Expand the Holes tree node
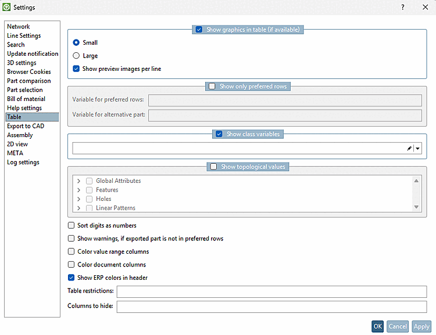This screenshot has height=335, width=436. (78, 199)
